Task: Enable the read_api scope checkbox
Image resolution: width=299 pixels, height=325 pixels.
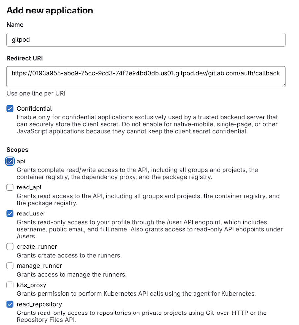Action: point(10,187)
